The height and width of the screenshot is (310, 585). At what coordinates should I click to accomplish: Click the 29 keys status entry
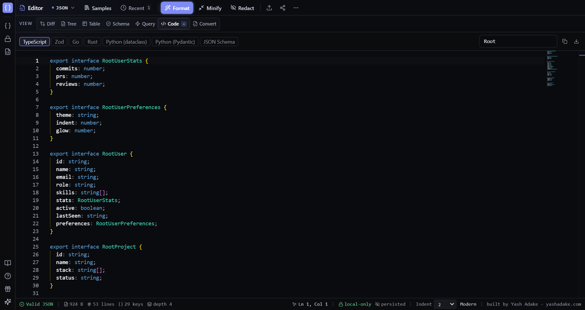131,304
